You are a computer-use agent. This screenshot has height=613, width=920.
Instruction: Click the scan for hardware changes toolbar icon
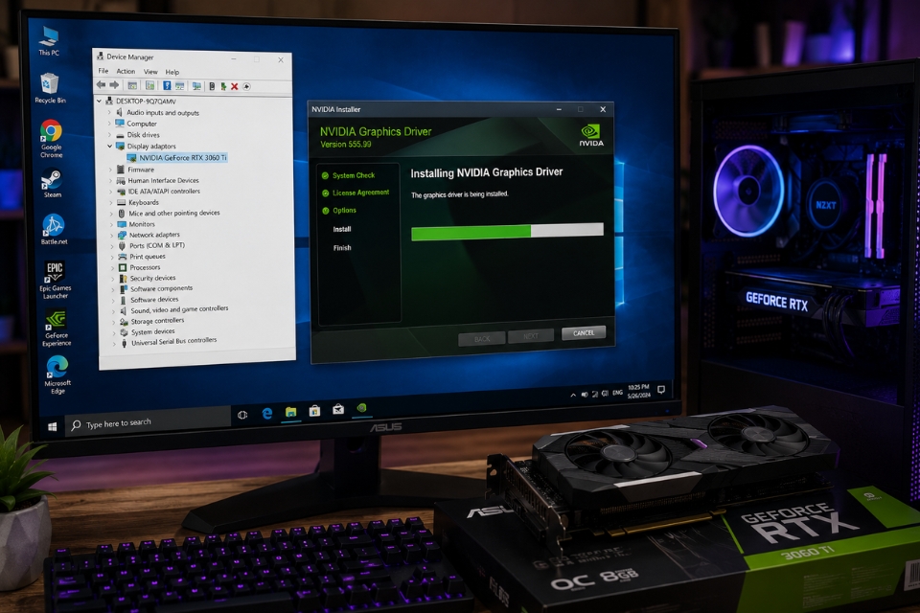tap(195, 85)
